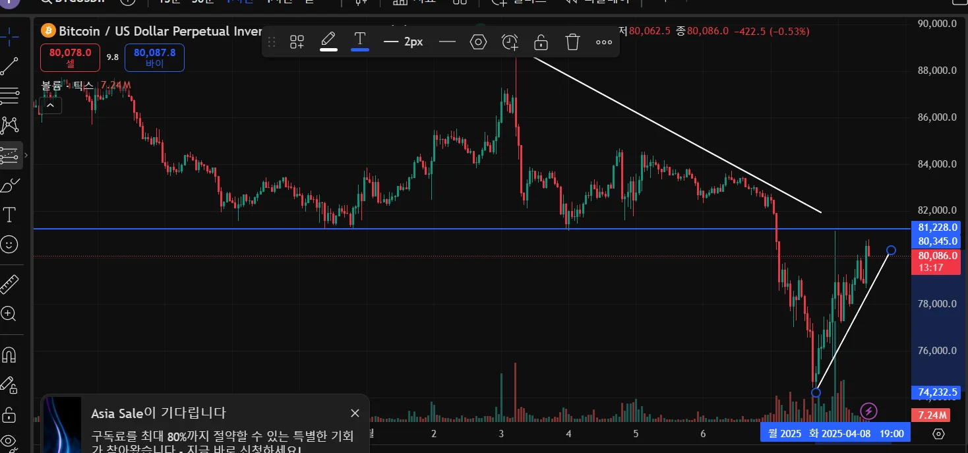Click the 2025-04-08 date label
968x453 pixels.
click(x=839, y=434)
